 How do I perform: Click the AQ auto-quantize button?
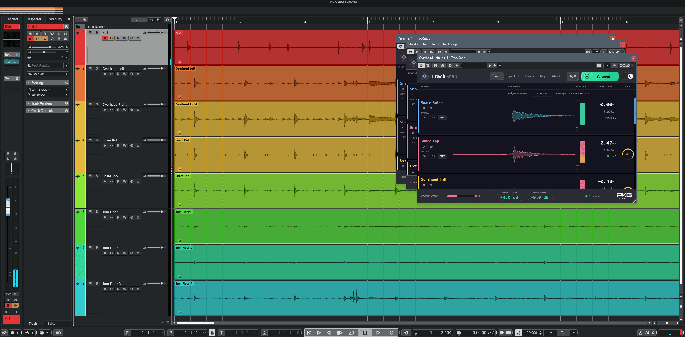[58, 332]
